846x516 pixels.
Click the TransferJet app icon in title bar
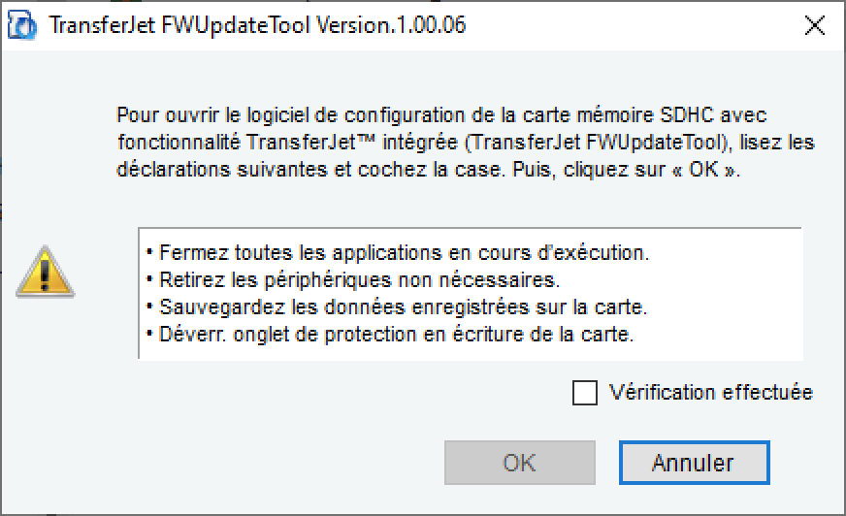(22, 26)
